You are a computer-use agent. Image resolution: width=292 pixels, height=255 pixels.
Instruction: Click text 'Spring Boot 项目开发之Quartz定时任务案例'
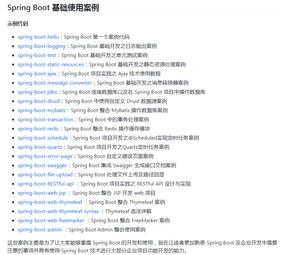(118, 147)
